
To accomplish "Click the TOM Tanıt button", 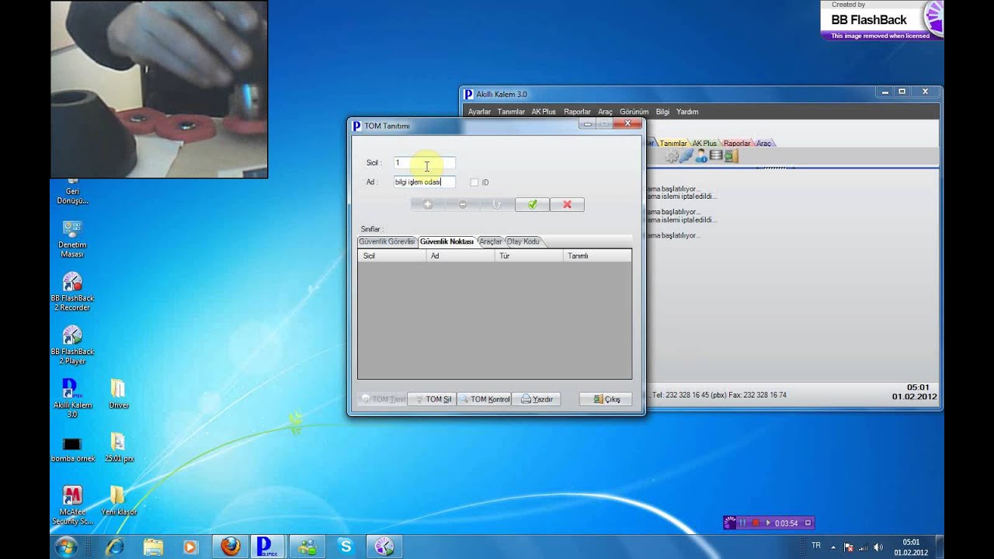I will coord(383,399).
